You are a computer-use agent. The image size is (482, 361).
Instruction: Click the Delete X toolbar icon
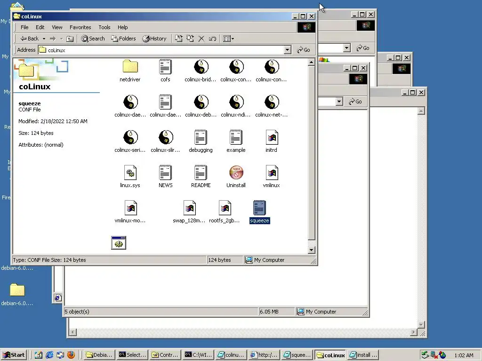(201, 39)
